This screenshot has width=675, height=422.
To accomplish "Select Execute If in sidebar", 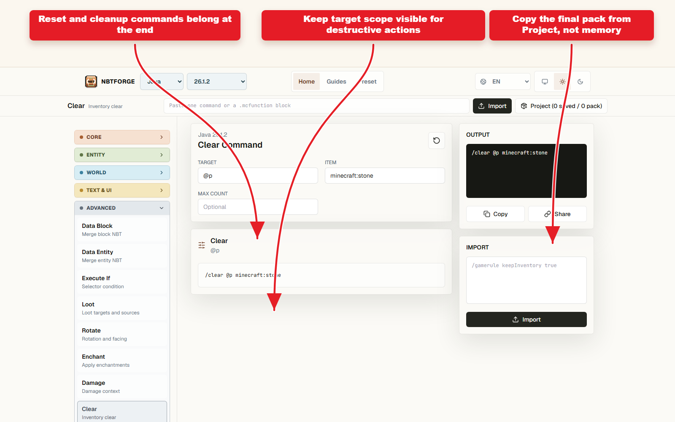I will 122,282.
